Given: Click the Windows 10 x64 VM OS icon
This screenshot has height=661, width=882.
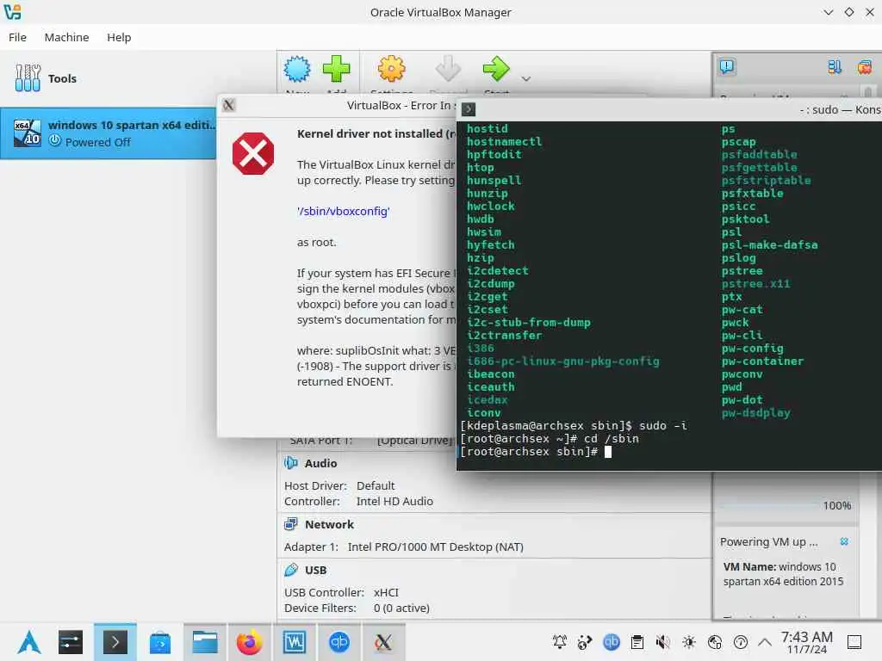Looking at the screenshot, I should coord(27,133).
